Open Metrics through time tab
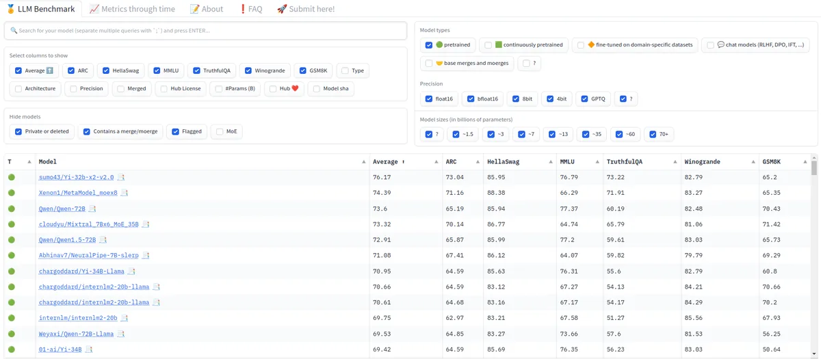This screenshot has width=821, height=359. (x=132, y=9)
